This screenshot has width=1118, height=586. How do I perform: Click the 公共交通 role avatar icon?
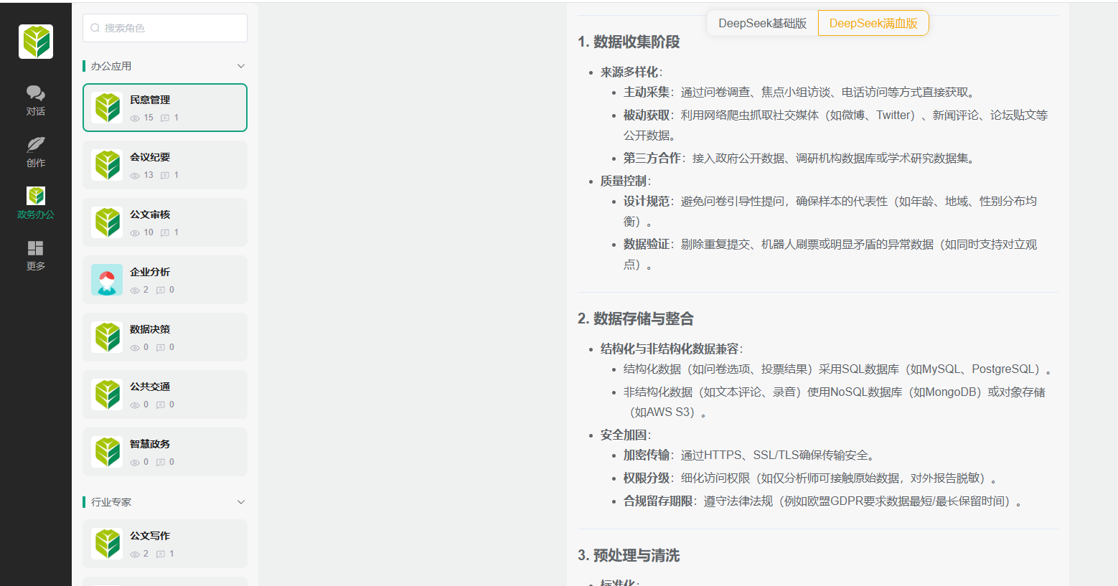107,394
